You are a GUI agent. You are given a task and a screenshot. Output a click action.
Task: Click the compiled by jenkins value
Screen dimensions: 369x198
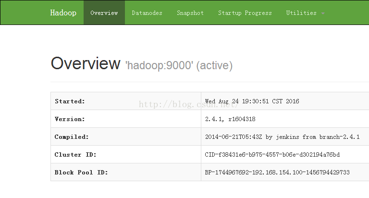coord(282,137)
